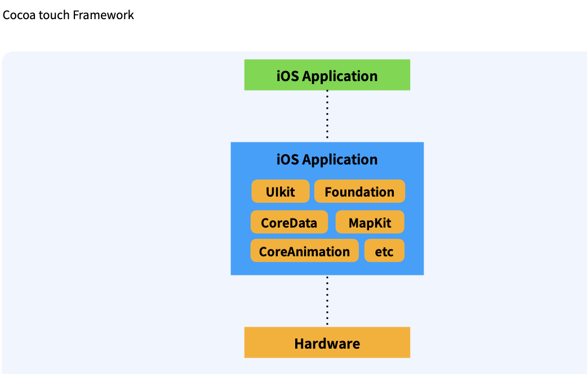587x374 pixels.
Task: Enable the MapKit framework entry
Action: click(x=370, y=222)
